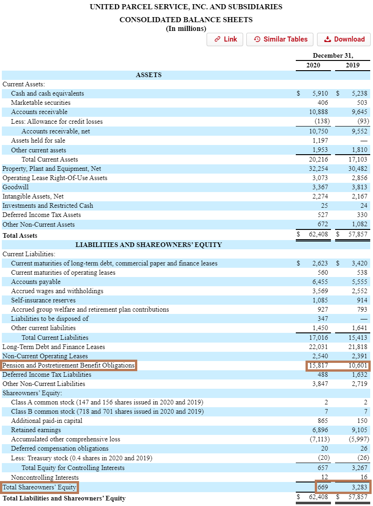Select the highlighted Total Shareowners' Equity label
The width and height of the screenshot is (373, 506).
pos(40,487)
